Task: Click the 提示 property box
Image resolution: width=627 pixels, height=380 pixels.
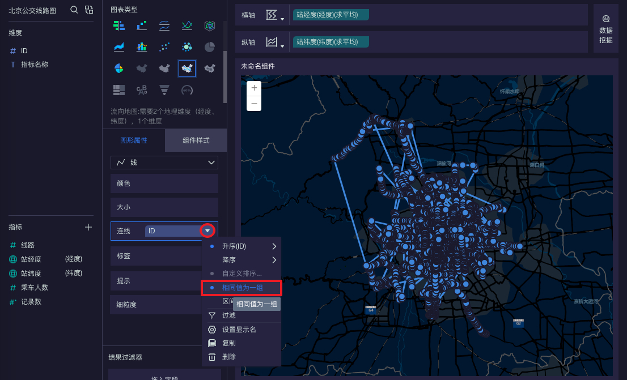Action: pyautogui.click(x=156, y=280)
